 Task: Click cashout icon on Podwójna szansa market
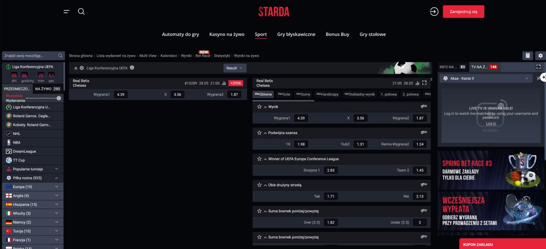[424, 133]
